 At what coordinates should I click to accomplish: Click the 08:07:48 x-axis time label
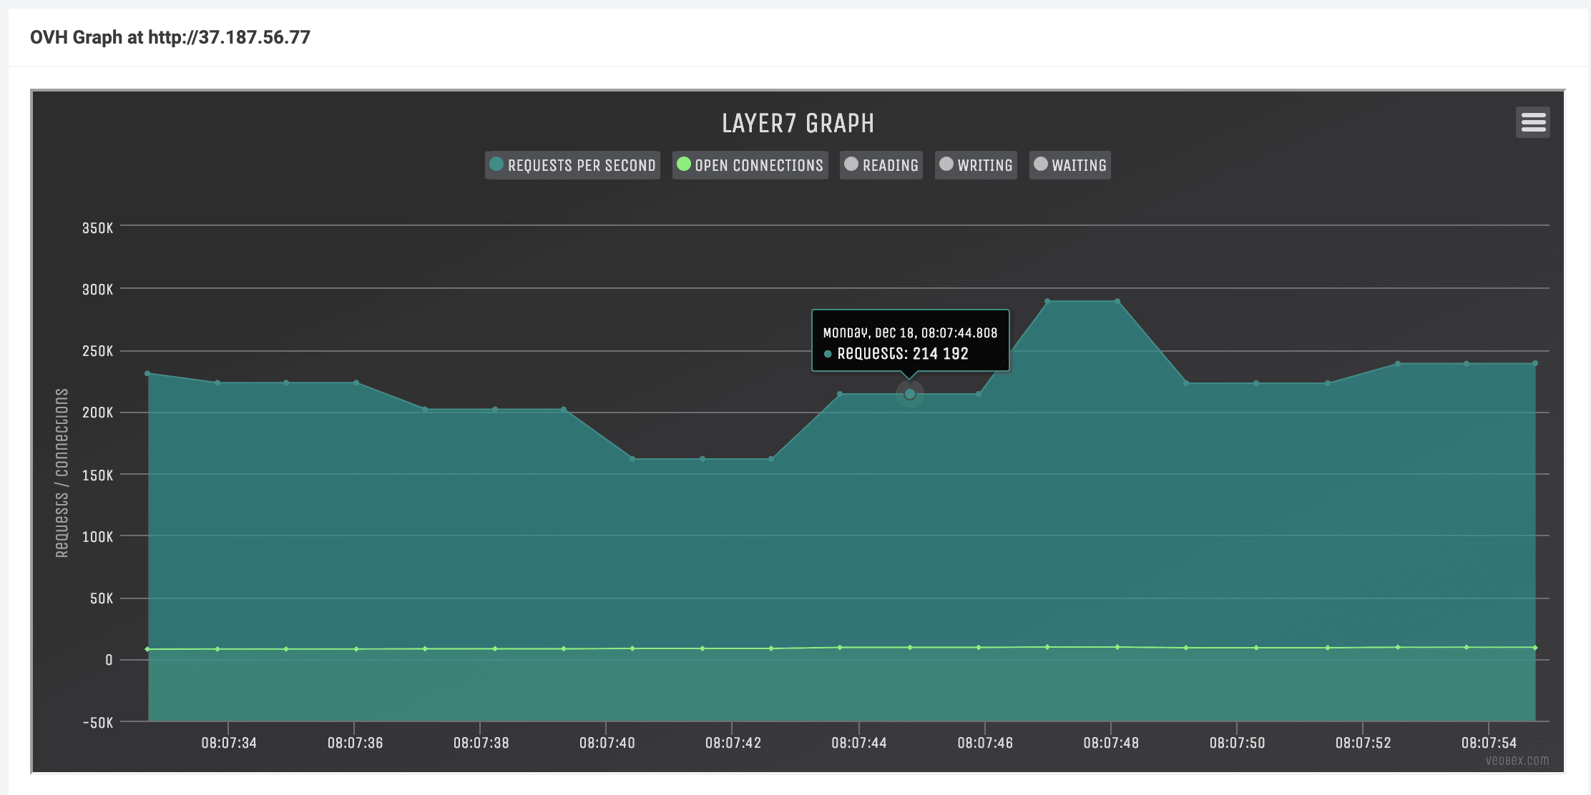click(x=1110, y=743)
